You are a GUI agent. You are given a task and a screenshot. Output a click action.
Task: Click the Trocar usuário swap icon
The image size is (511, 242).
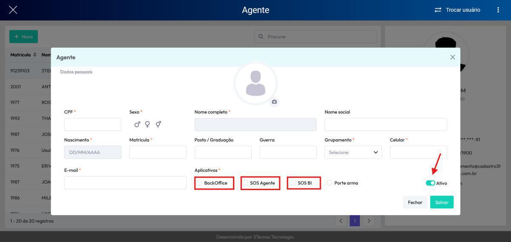[438, 10]
